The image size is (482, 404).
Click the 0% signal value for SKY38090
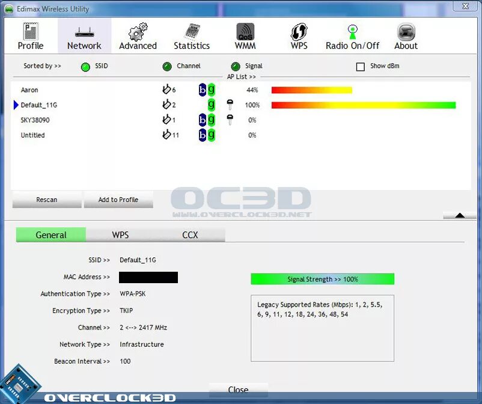click(252, 120)
